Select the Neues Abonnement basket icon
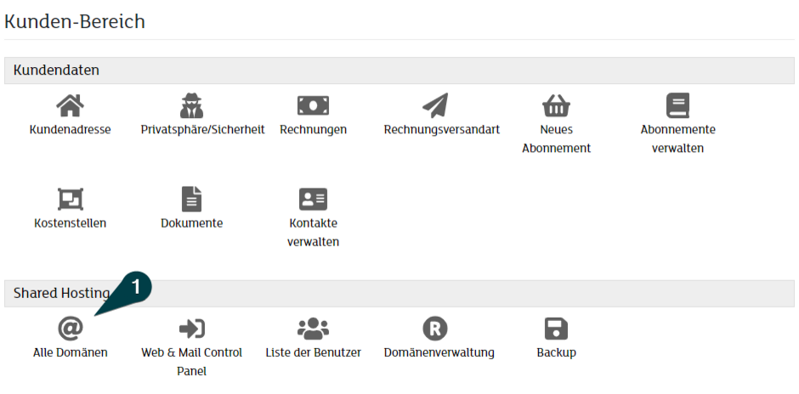The image size is (799, 394). [x=556, y=106]
